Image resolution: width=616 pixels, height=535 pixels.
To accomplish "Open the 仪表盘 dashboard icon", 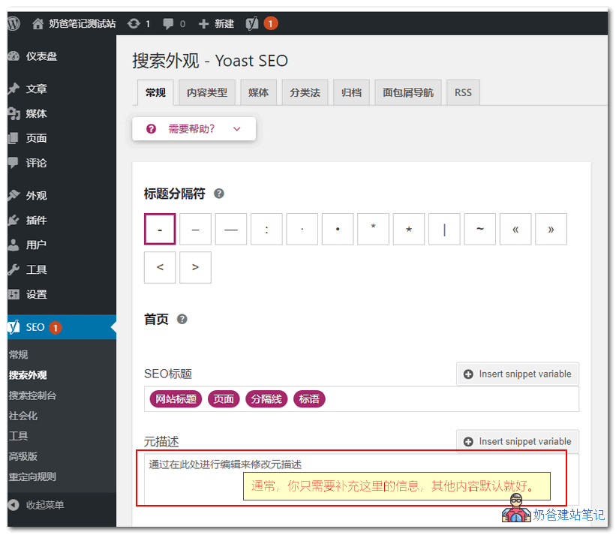I will pos(13,56).
